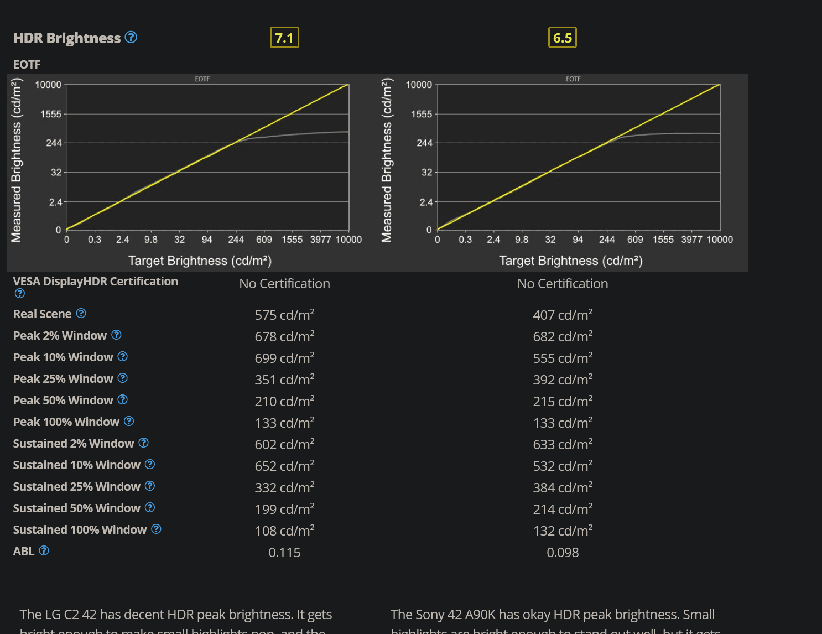Select the EOTF row label
Viewport: 822px width, 634px height.
click(x=27, y=64)
